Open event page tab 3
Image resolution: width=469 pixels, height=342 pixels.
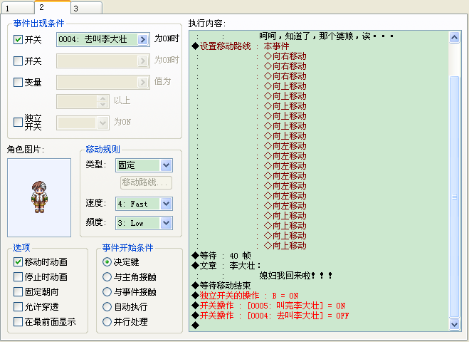click(x=87, y=8)
